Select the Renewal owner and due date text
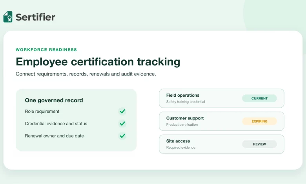 click(x=54, y=136)
